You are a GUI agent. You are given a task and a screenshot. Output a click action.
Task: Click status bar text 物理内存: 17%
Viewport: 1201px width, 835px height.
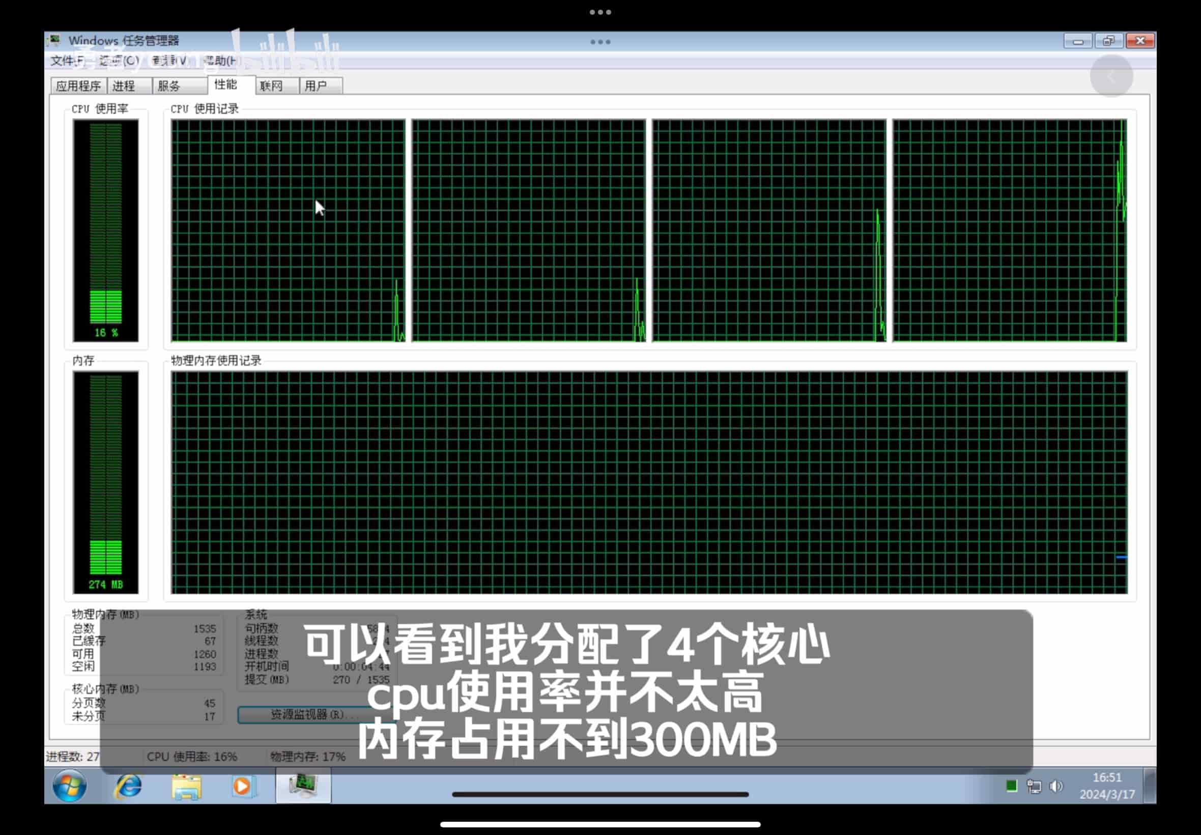[x=308, y=757]
